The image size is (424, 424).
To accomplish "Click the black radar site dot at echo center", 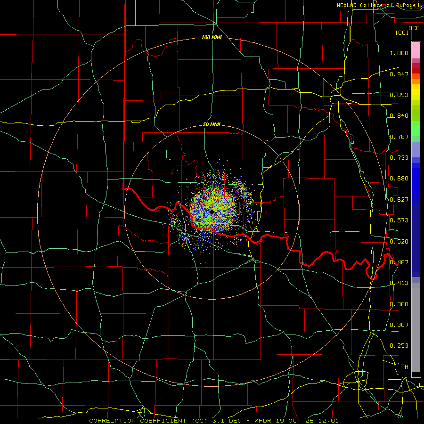I will click(212, 212).
